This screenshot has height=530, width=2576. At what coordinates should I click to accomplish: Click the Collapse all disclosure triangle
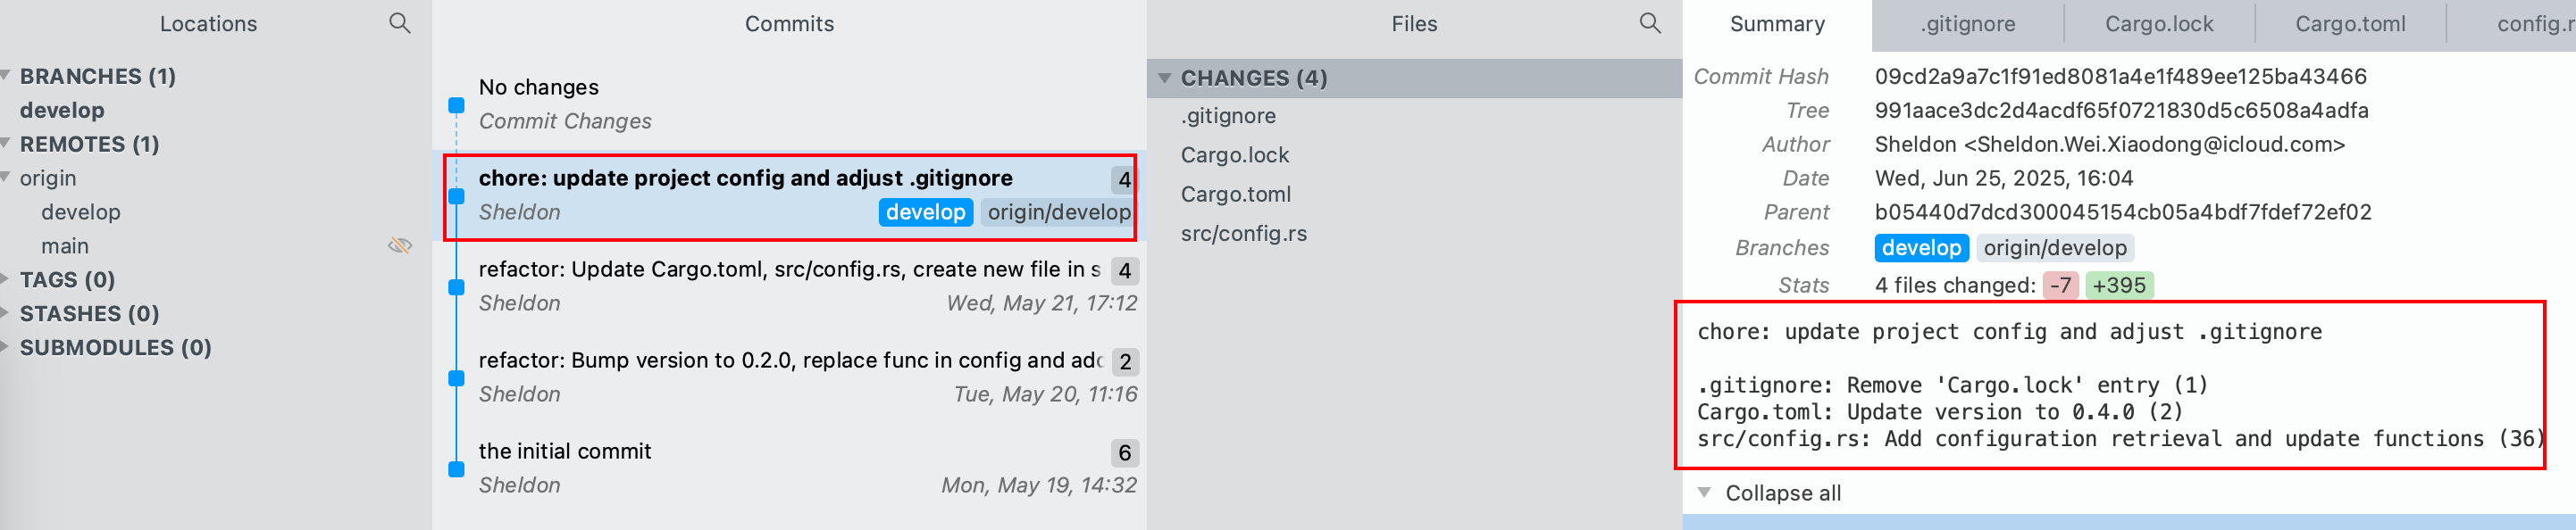click(x=1703, y=493)
